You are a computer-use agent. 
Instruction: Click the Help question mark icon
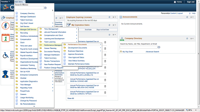click(x=190, y=13)
